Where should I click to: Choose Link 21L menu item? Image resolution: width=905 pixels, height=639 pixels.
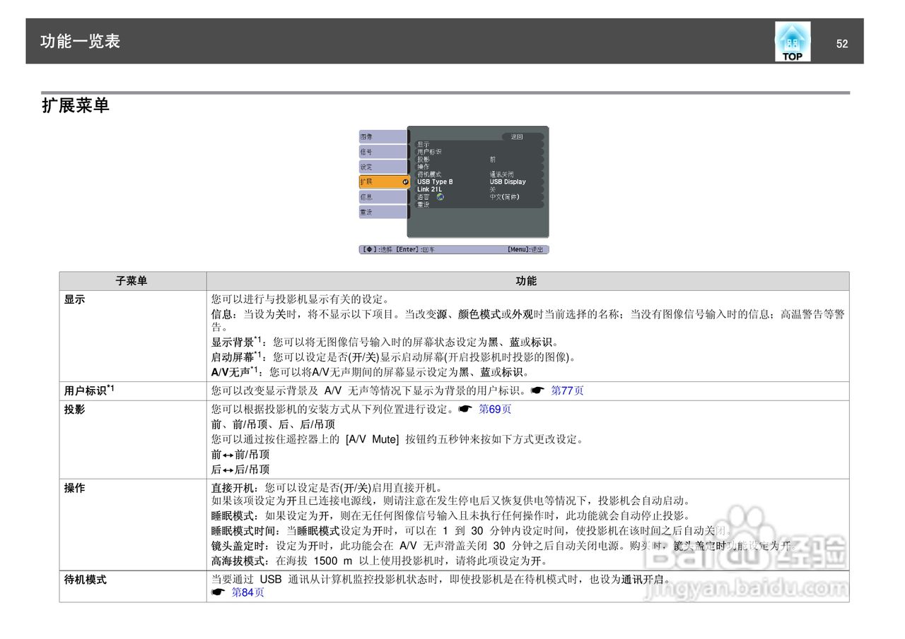[429, 189]
